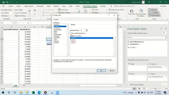Click the Save icon in title bar
Image resolution: width=169 pixels, height=95 pixels.
(x=3, y=2)
